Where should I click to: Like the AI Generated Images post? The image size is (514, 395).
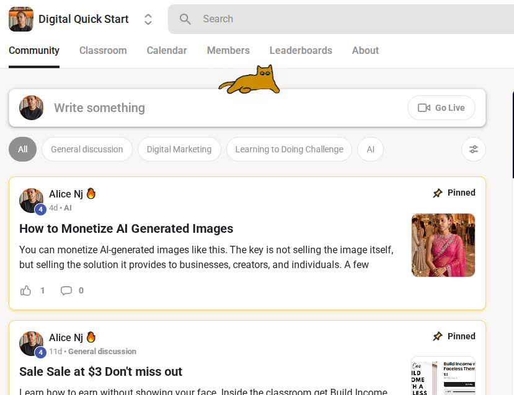click(25, 290)
